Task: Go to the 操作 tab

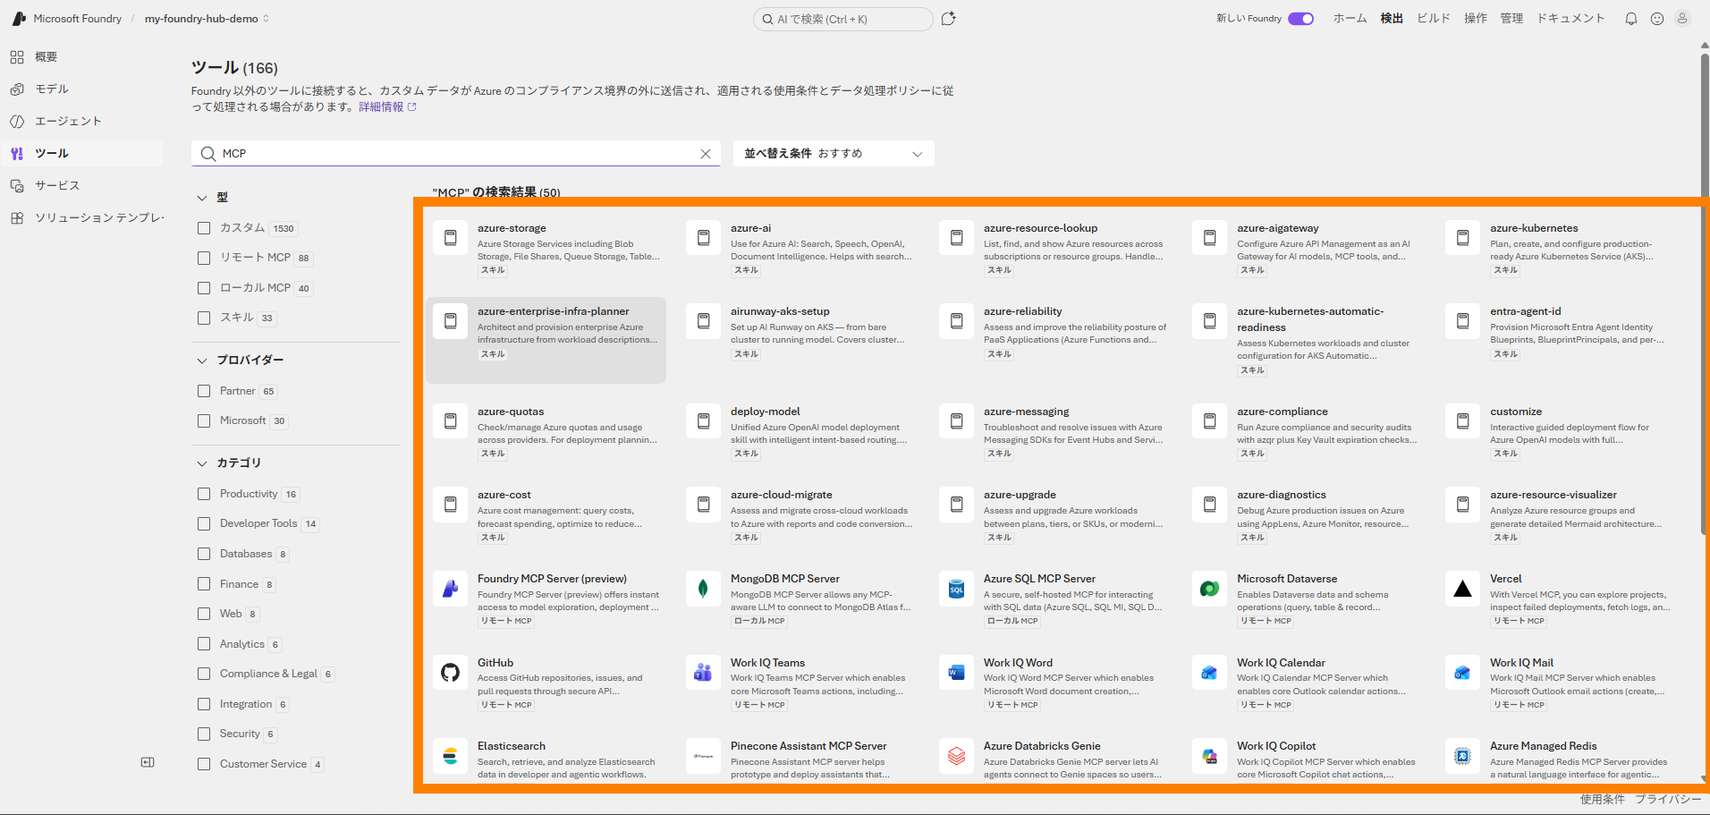Action: coord(1476,19)
